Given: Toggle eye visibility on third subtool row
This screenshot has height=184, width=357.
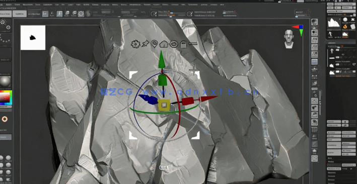Looking at the screenshot, I should [353, 64].
